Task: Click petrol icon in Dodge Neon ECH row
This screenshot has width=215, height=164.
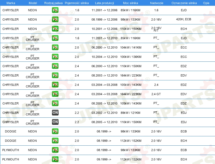Action: (55, 140)
